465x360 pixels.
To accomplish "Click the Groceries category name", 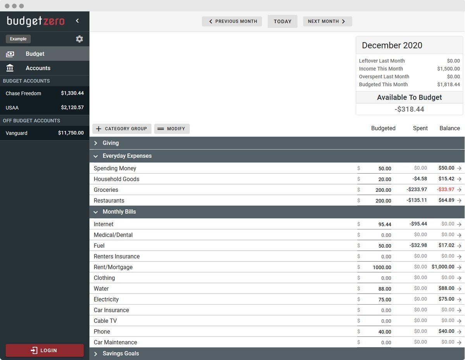I will pyautogui.click(x=106, y=190).
